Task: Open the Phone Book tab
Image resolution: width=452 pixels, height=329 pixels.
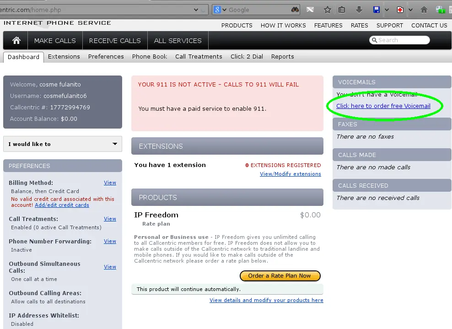Action: [149, 57]
